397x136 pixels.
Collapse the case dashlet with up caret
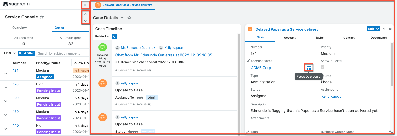tap(384, 29)
